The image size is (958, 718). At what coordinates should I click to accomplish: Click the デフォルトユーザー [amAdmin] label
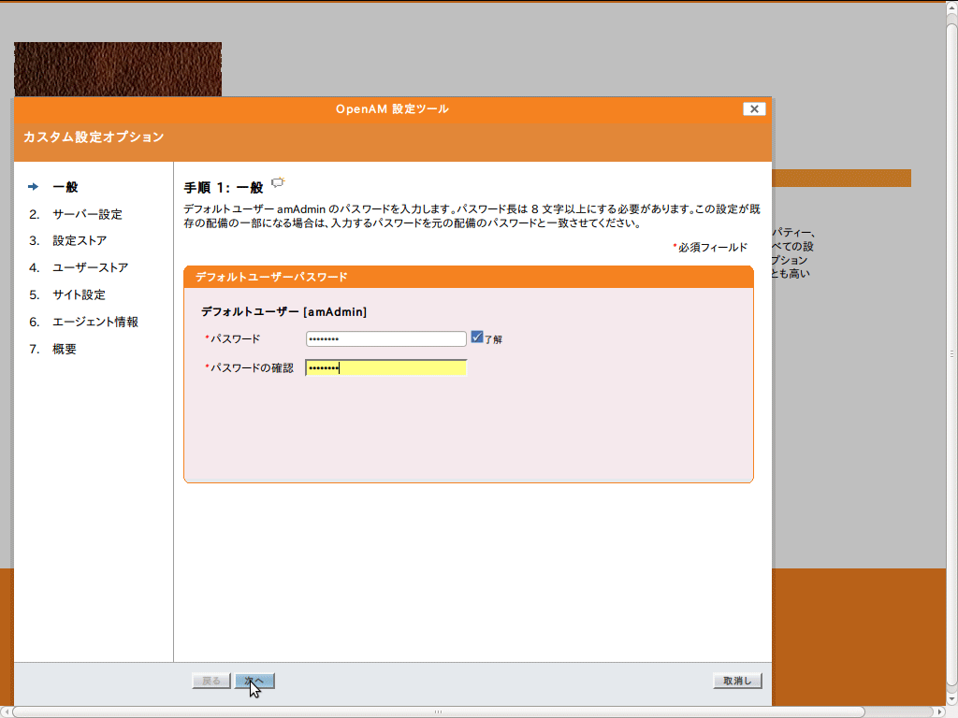(284, 312)
